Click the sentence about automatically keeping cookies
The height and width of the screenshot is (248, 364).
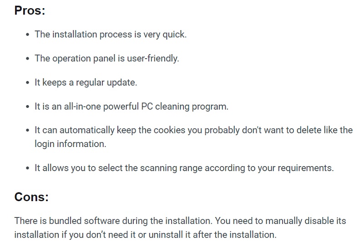point(193,130)
